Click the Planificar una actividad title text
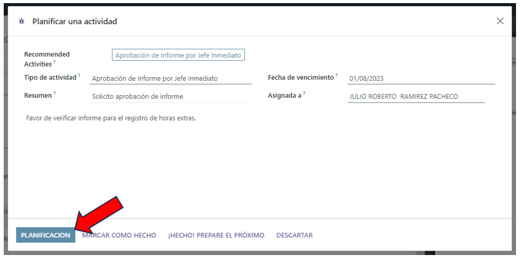This screenshot has height=260, width=521. click(x=75, y=22)
